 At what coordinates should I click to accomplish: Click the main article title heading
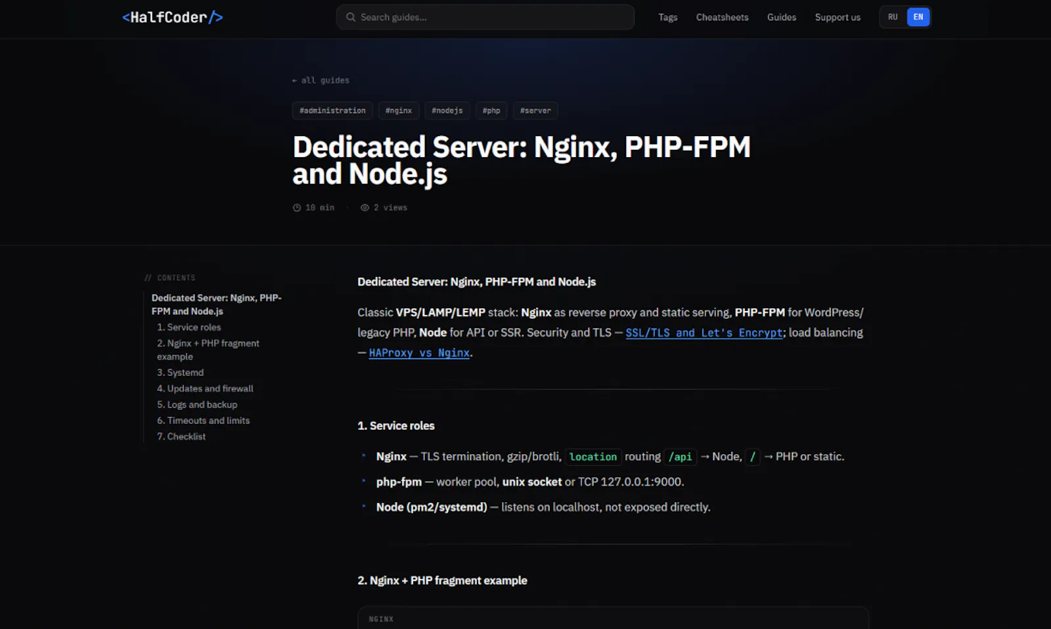(x=522, y=160)
